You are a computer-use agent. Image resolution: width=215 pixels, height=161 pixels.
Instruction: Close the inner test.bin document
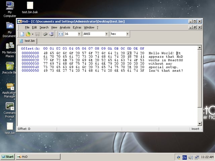point(200,28)
